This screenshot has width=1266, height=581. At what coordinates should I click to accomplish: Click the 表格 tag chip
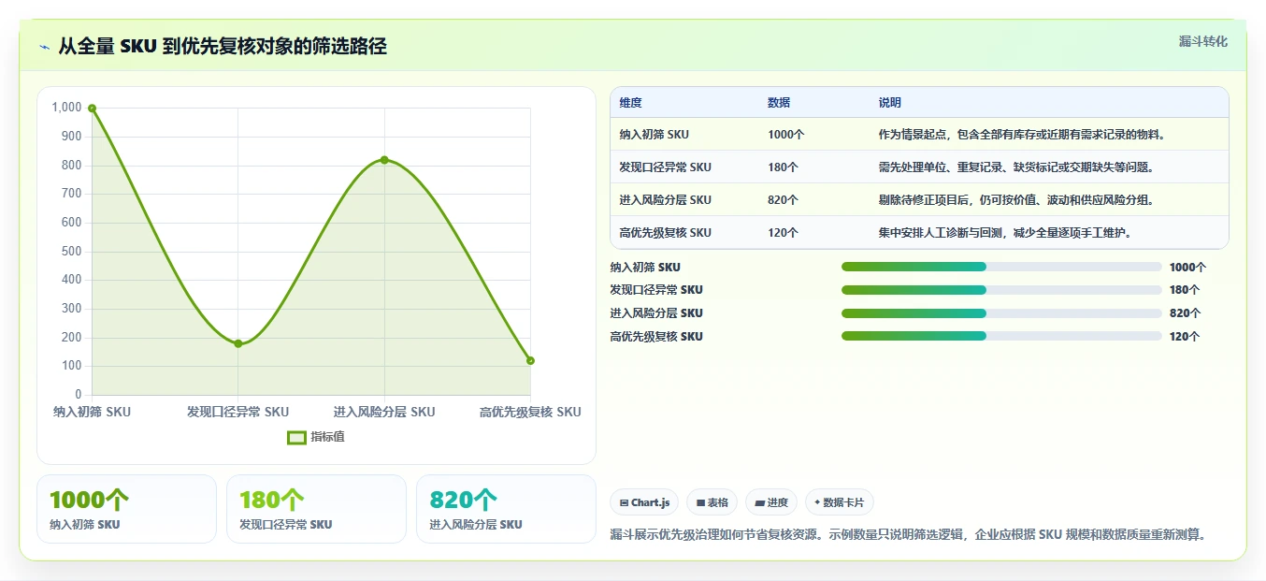click(712, 502)
